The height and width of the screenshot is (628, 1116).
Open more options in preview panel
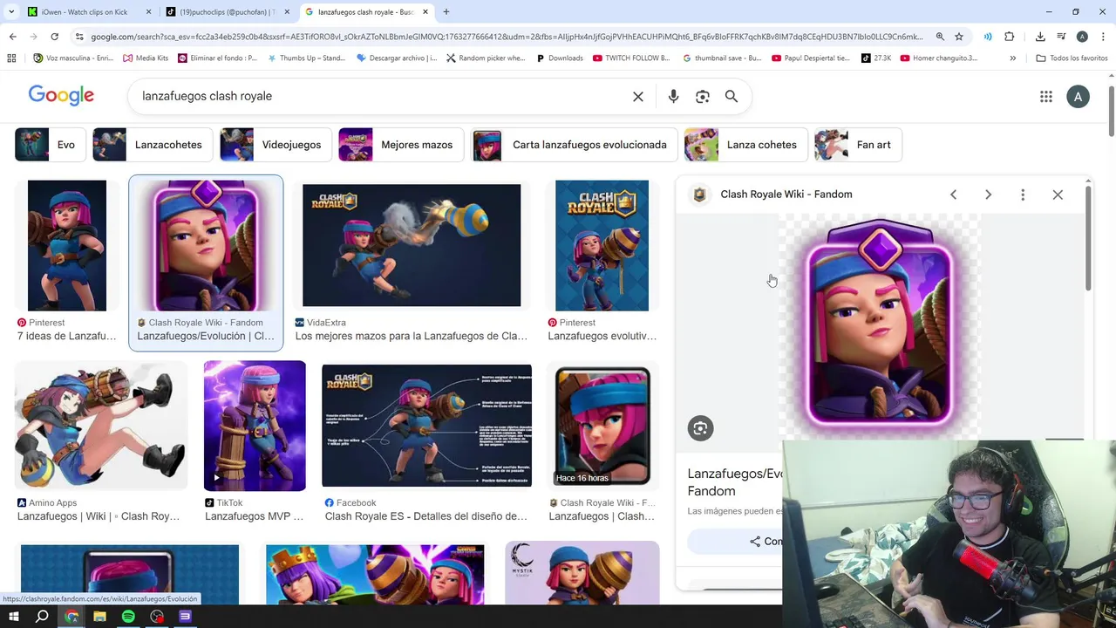pos(1023,195)
